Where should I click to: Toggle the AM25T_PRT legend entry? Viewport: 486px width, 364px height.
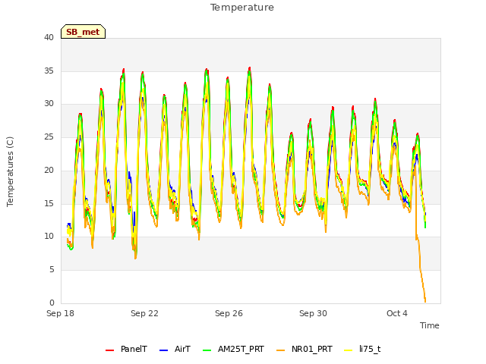pos(233,349)
